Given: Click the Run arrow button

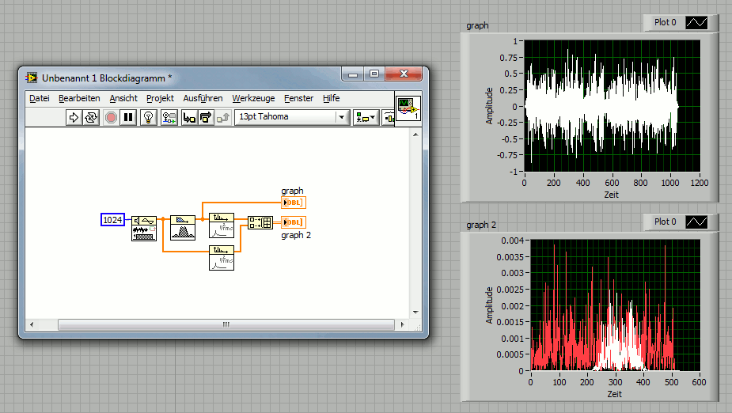Looking at the screenshot, I should click(x=74, y=117).
